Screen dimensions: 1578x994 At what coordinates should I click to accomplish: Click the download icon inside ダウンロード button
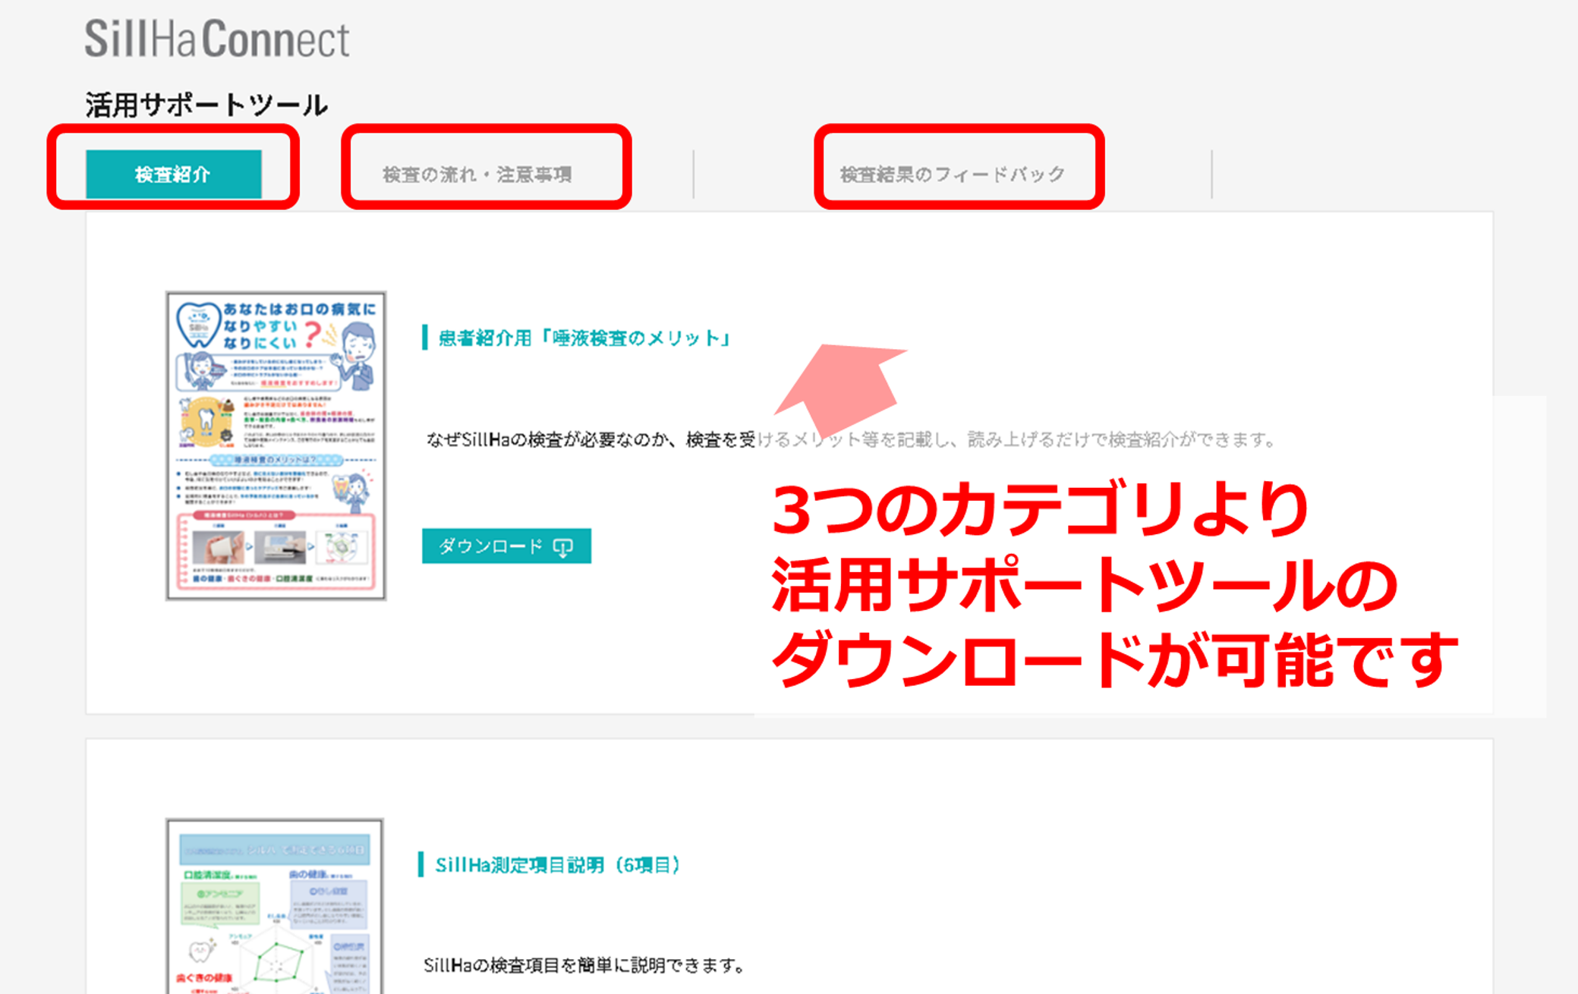(x=563, y=546)
